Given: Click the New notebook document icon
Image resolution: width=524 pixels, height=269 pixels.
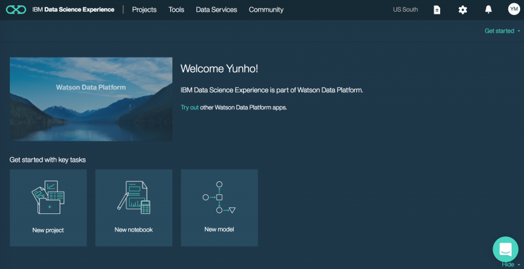Looking at the screenshot, I should tap(134, 197).
